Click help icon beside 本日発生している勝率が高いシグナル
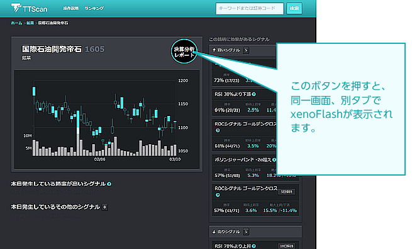Screen dimensions: 412x249 coord(109,184)
